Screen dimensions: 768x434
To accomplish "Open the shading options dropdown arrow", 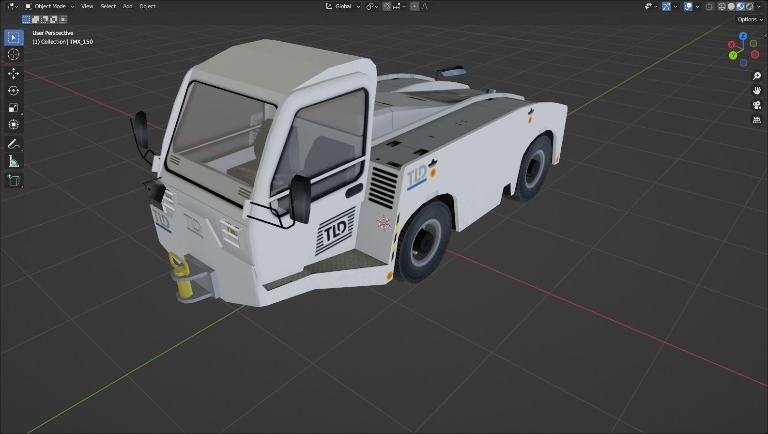I will coord(759,6).
